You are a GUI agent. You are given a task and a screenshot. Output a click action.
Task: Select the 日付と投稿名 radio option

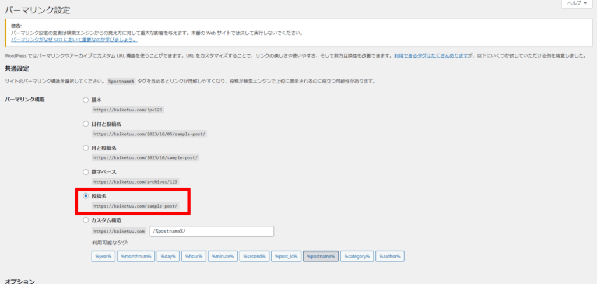click(86, 124)
